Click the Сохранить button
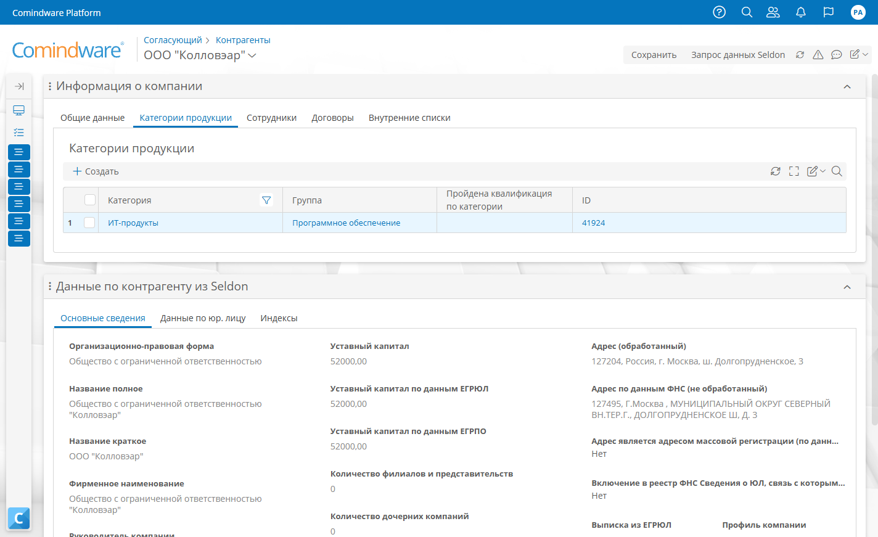Viewport: 878px width, 537px height. coord(654,55)
